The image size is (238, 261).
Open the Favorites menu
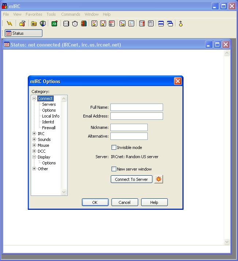pos(34,14)
